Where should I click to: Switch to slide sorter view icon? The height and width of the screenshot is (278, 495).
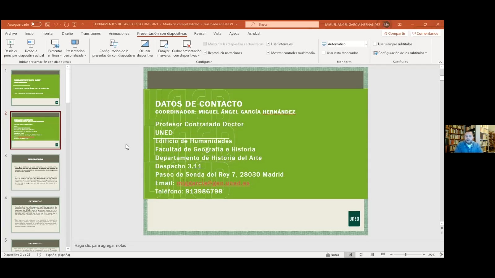click(361, 255)
